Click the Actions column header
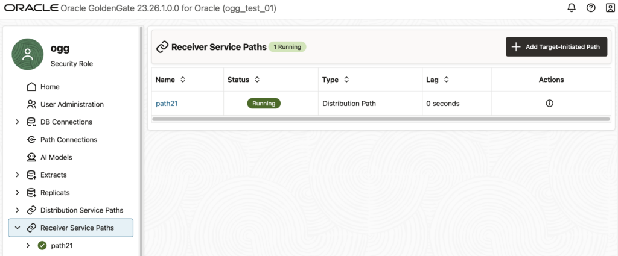Viewport: 618px width, 256px height. tap(551, 80)
